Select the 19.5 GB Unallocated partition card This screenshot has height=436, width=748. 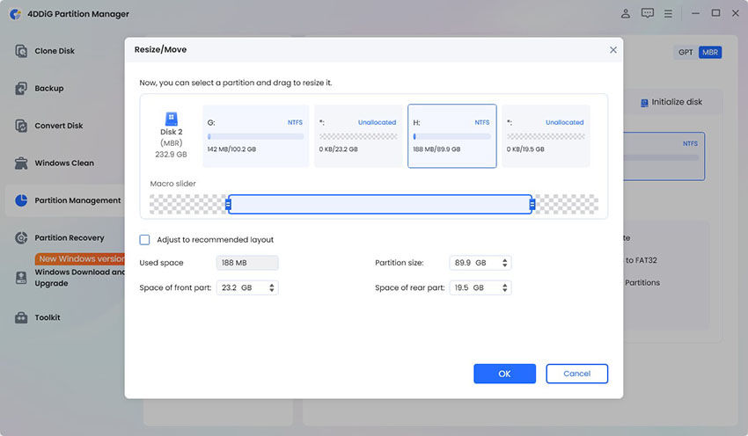click(x=546, y=135)
